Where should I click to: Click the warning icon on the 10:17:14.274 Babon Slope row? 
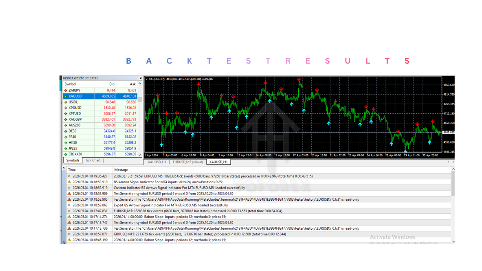click(x=69, y=217)
